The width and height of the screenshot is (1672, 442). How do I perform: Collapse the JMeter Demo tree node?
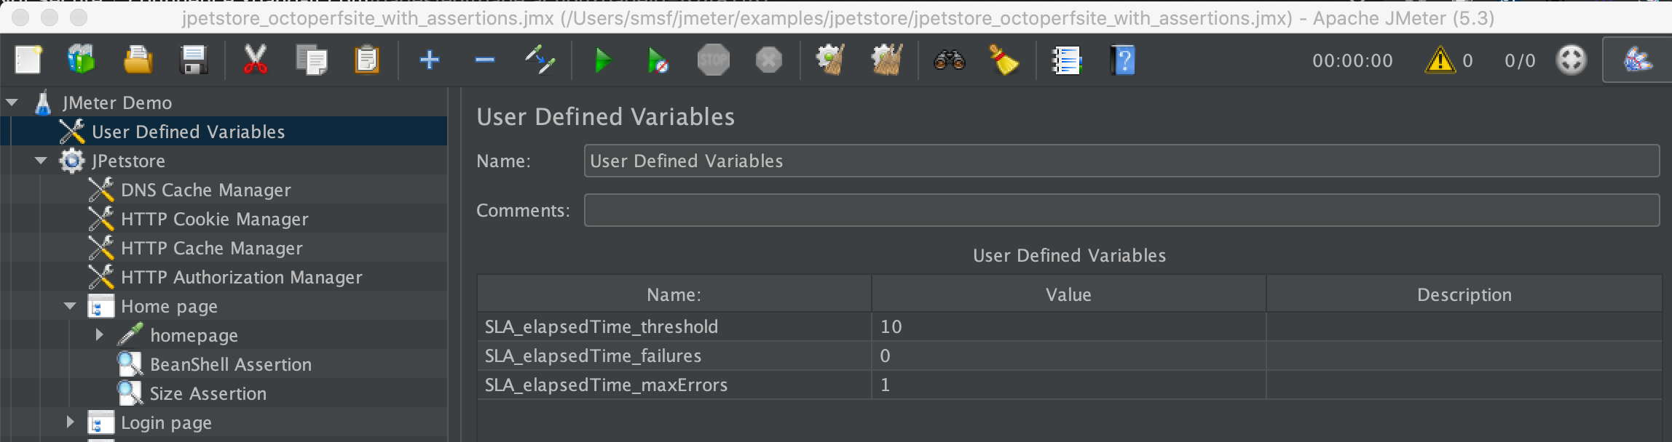coord(12,103)
